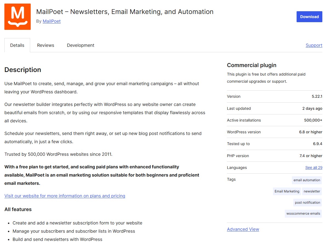
Task: Open the Support page
Action: (x=314, y=45)
